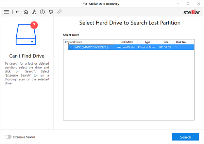This screenshot has width=204, height=144.
Task: Click the Type column header
Action: (x=148, y=42)
